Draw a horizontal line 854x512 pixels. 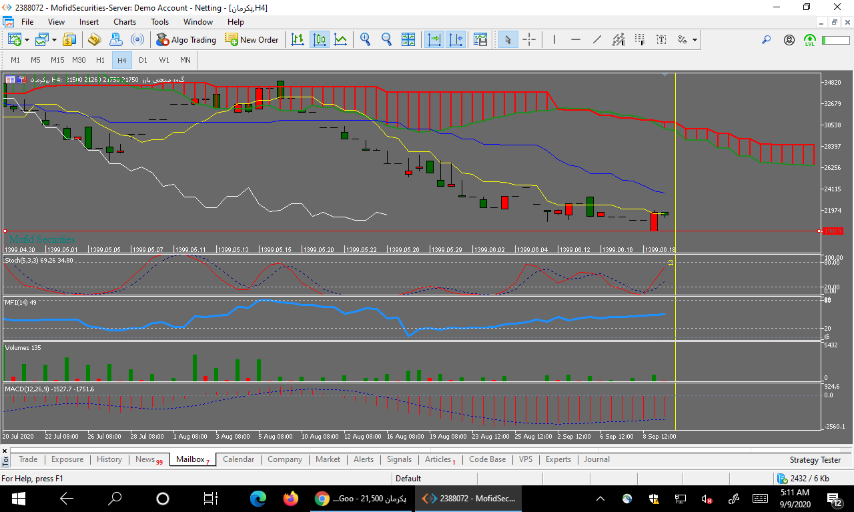pyautogui.click(x=575, y=40)
